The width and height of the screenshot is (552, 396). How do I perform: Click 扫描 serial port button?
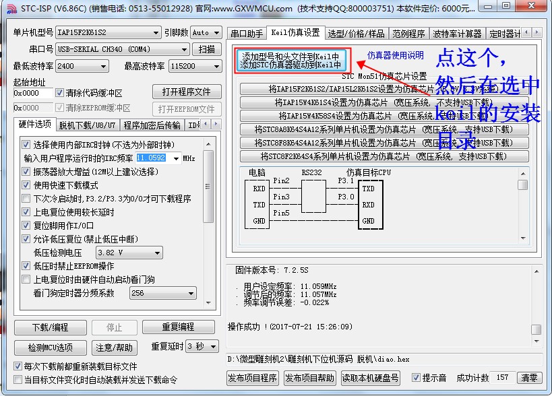pos(207,49)
